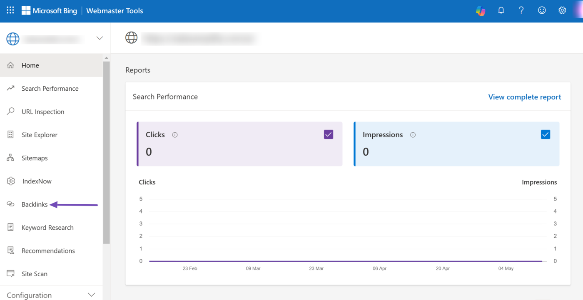The image size is (583, 300).
Task: Uncheck the Clicks checkbox
Action: point(329,134)
